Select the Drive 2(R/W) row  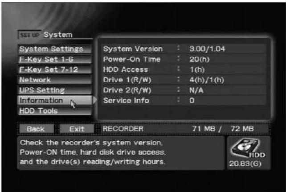(184, 90)
